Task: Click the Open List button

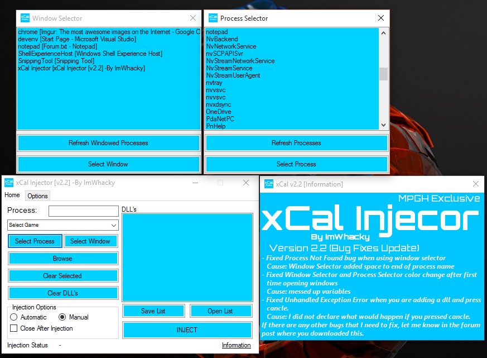Action: pos(220,311)
